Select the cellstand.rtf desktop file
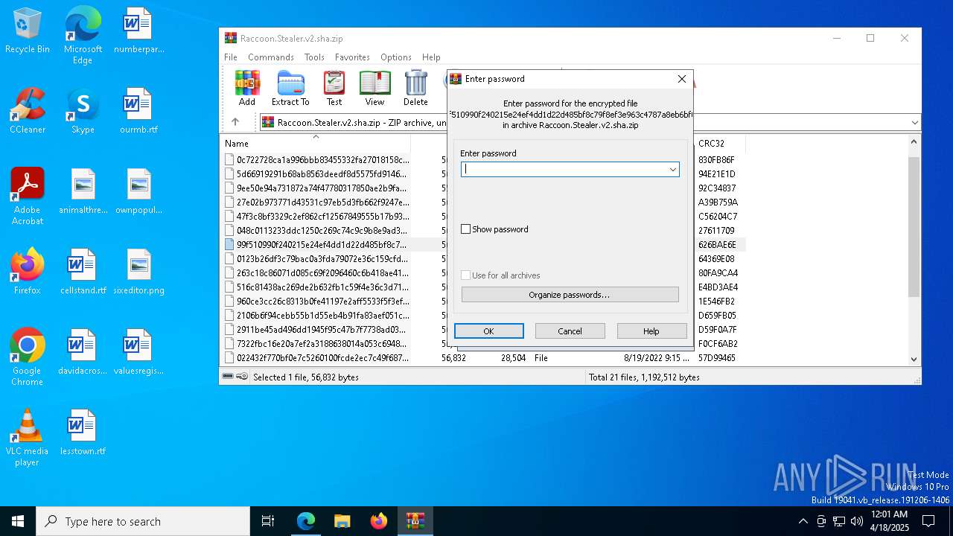The height and width of the screenshot is (536, 953). pyautogui.click(x=83, y=272)
